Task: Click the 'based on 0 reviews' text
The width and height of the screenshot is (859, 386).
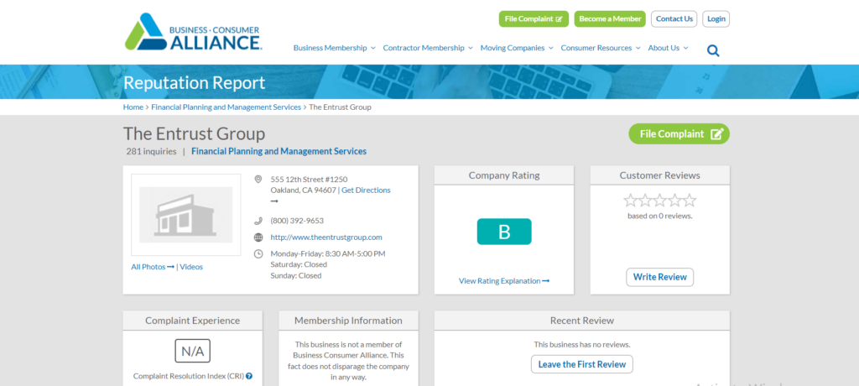Action: click(659, 216)
